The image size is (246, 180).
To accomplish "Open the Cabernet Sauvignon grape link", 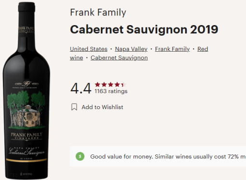I will (119, 58).
